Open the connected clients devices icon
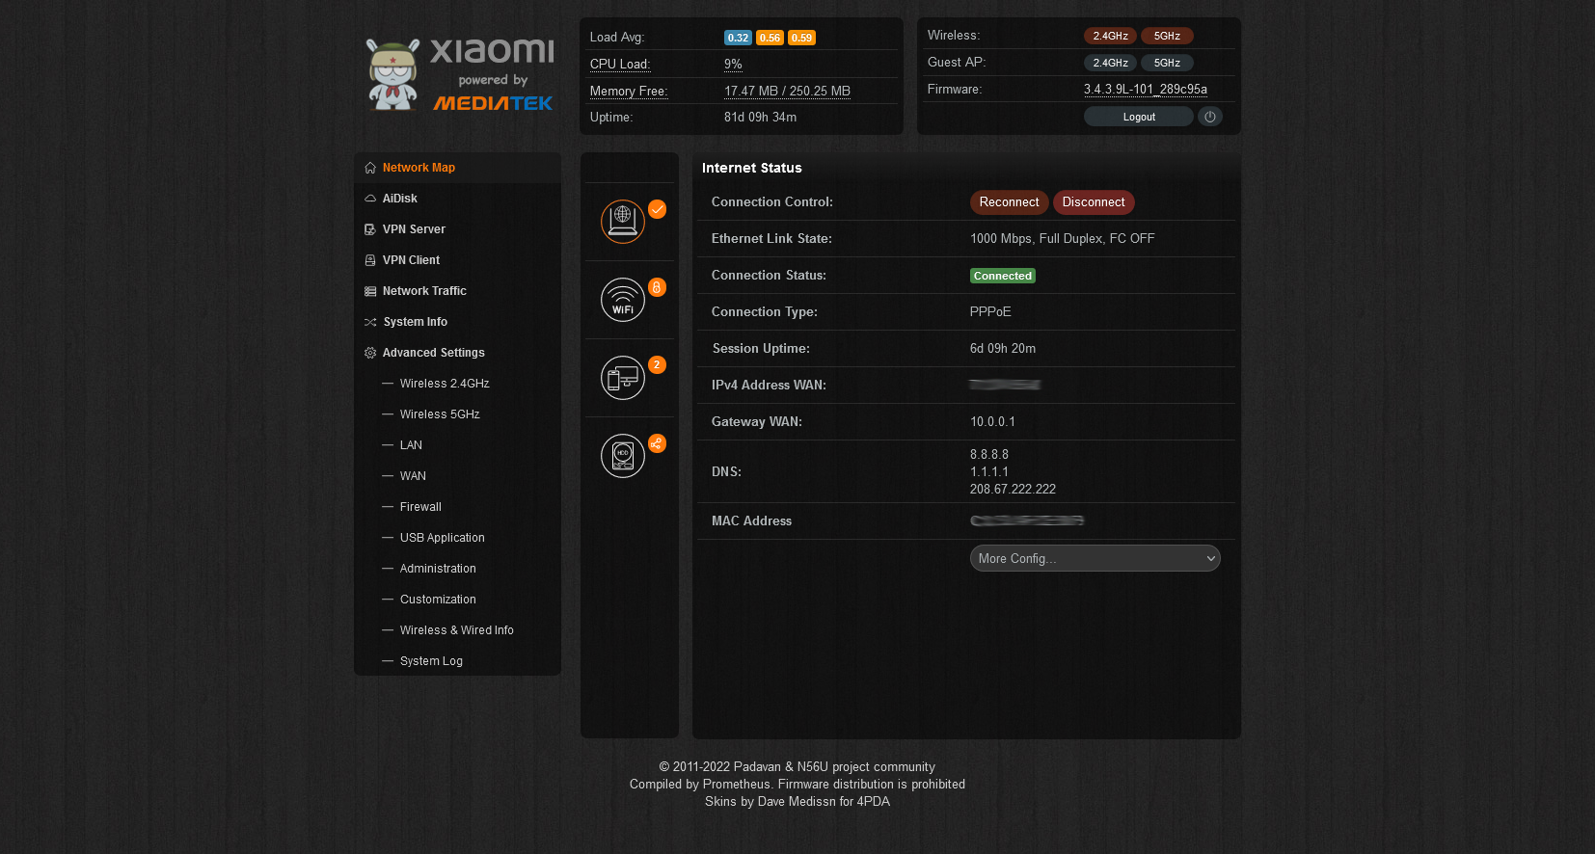 tap(623, 378)
